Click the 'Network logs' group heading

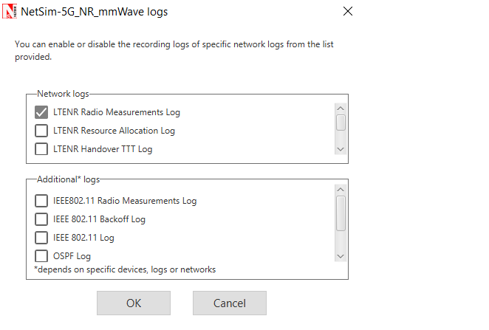63,94
